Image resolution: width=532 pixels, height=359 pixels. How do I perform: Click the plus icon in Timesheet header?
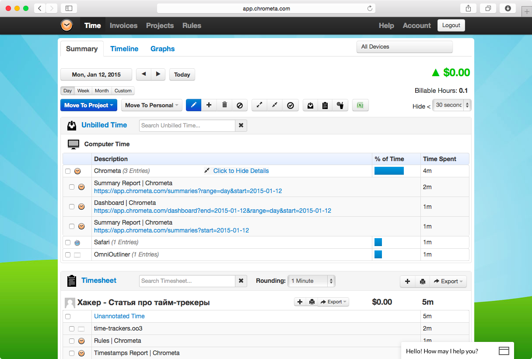(x=407, y=282)
